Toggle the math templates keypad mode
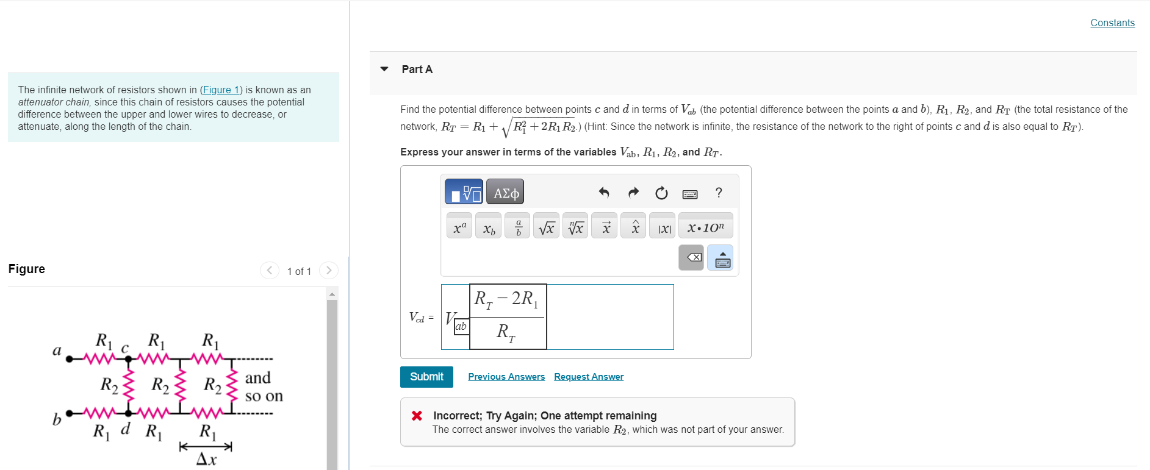 coord(464,191)
